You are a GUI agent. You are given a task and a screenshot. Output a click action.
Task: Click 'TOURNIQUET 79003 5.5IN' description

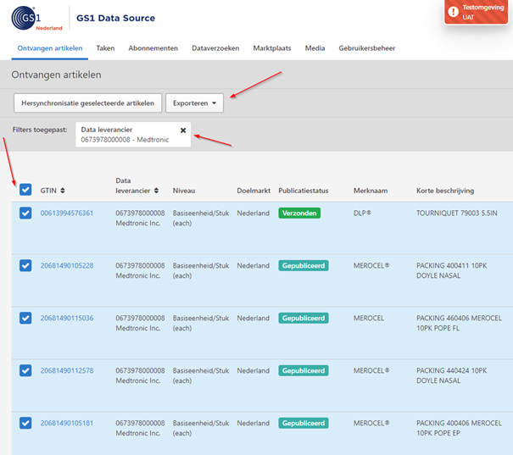tap(457, 214)
